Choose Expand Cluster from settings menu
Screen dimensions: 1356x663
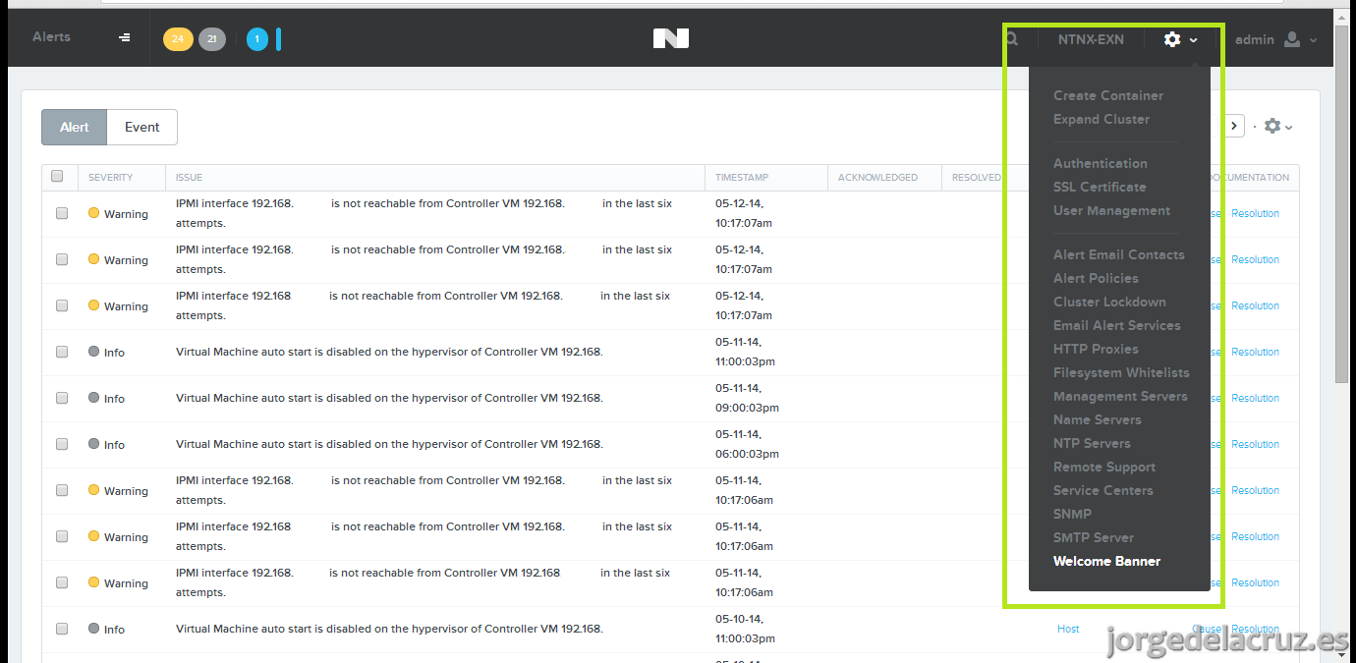point(1102,119)
